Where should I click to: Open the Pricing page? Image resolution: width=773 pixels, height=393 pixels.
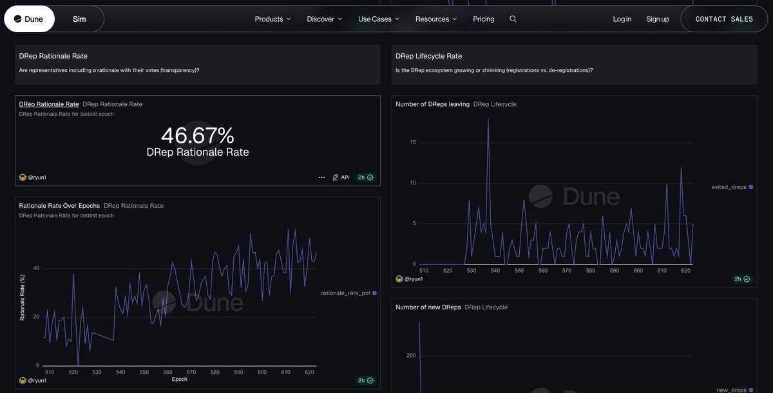pos(484,19)
